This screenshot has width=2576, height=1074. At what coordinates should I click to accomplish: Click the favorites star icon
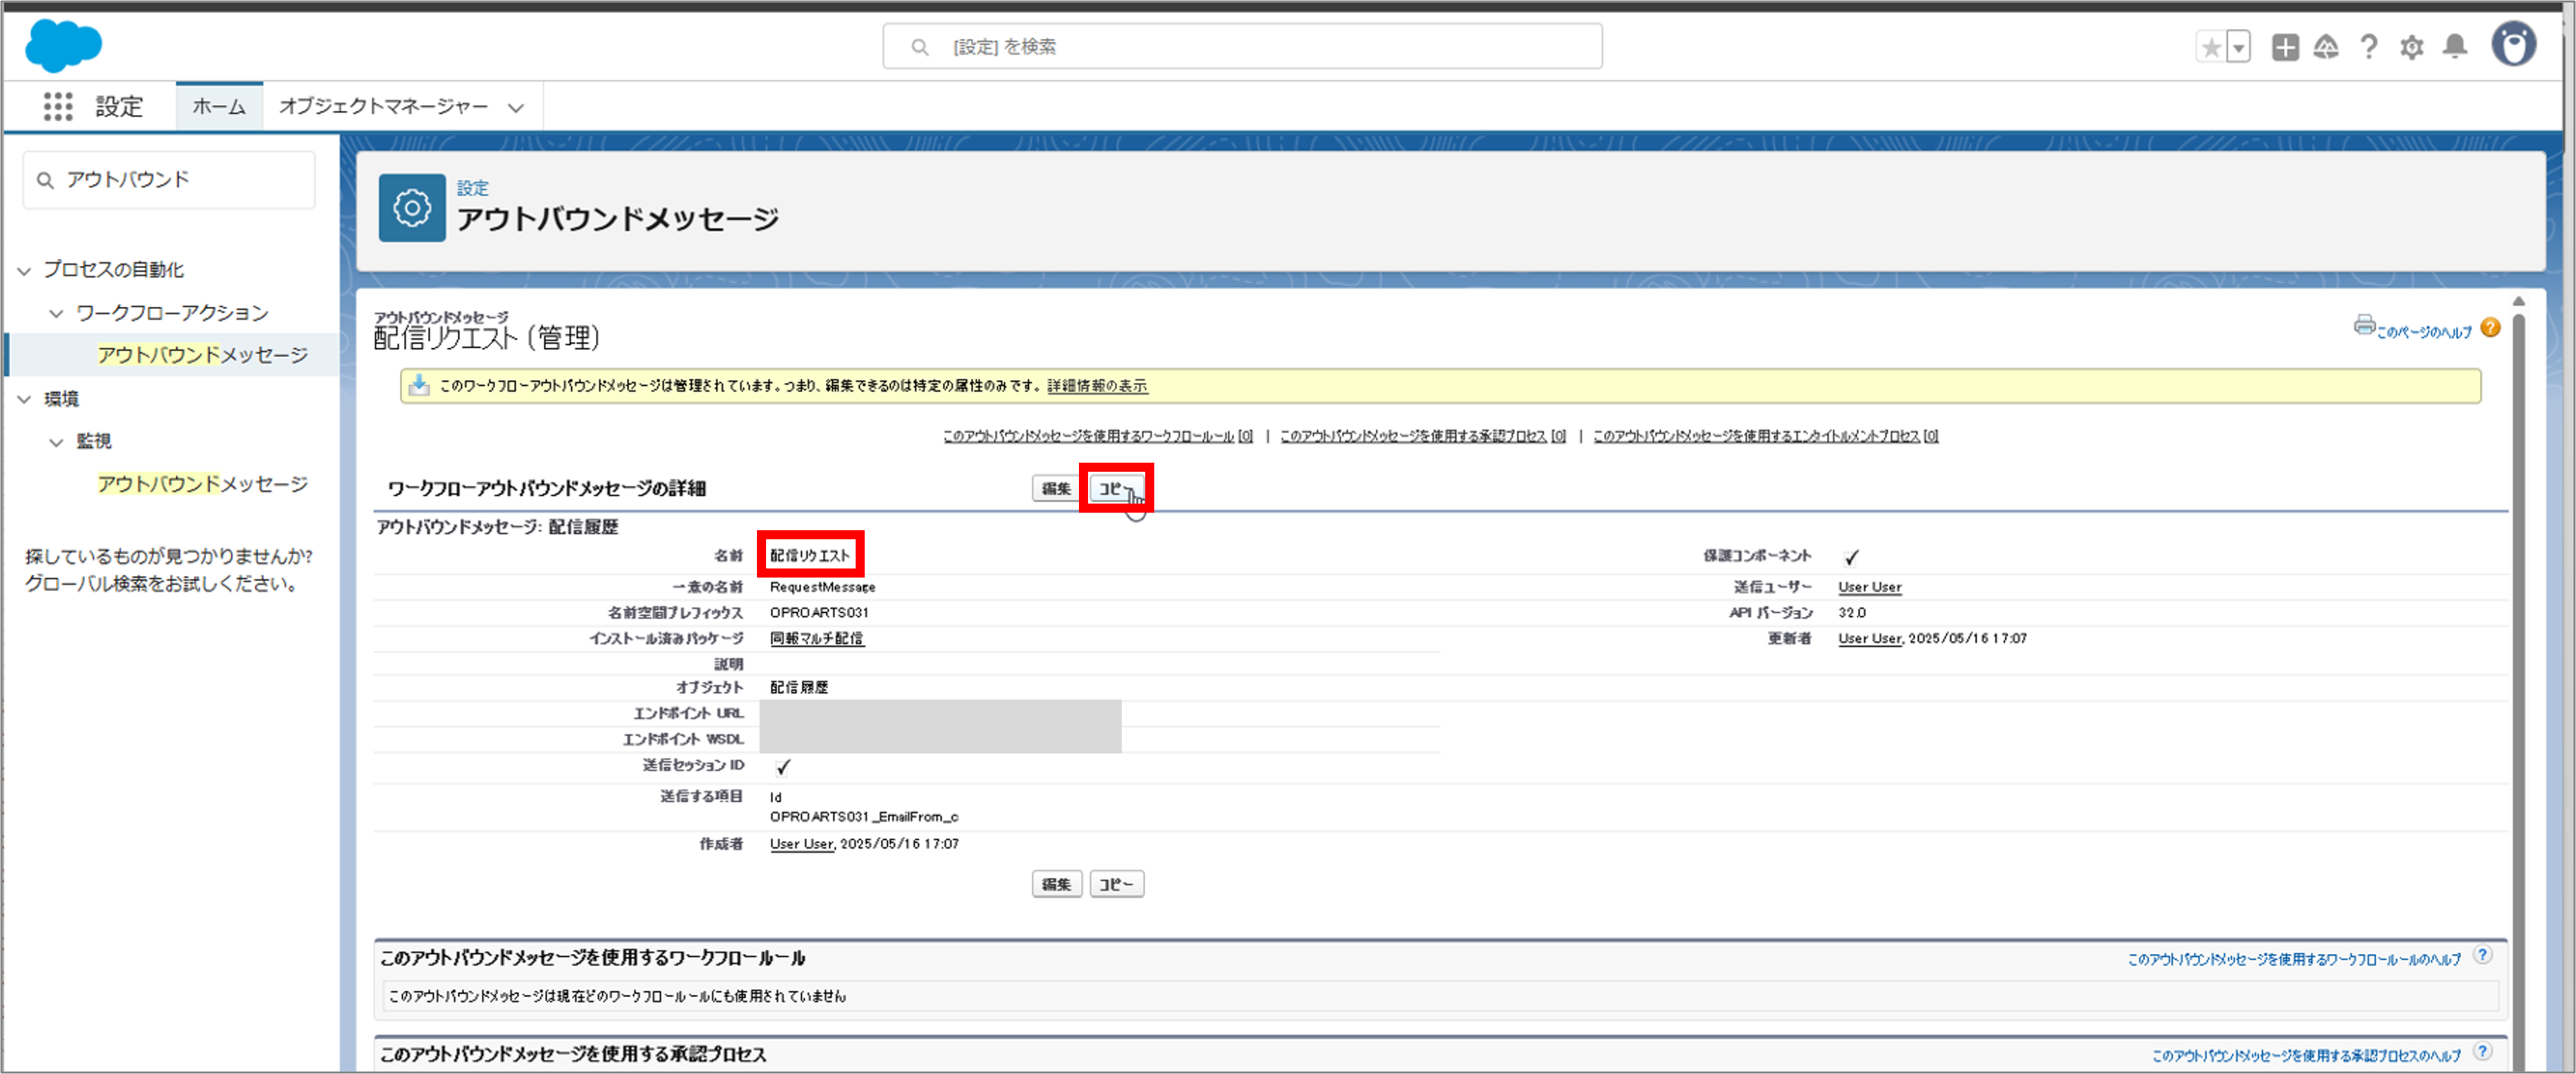2211,47
